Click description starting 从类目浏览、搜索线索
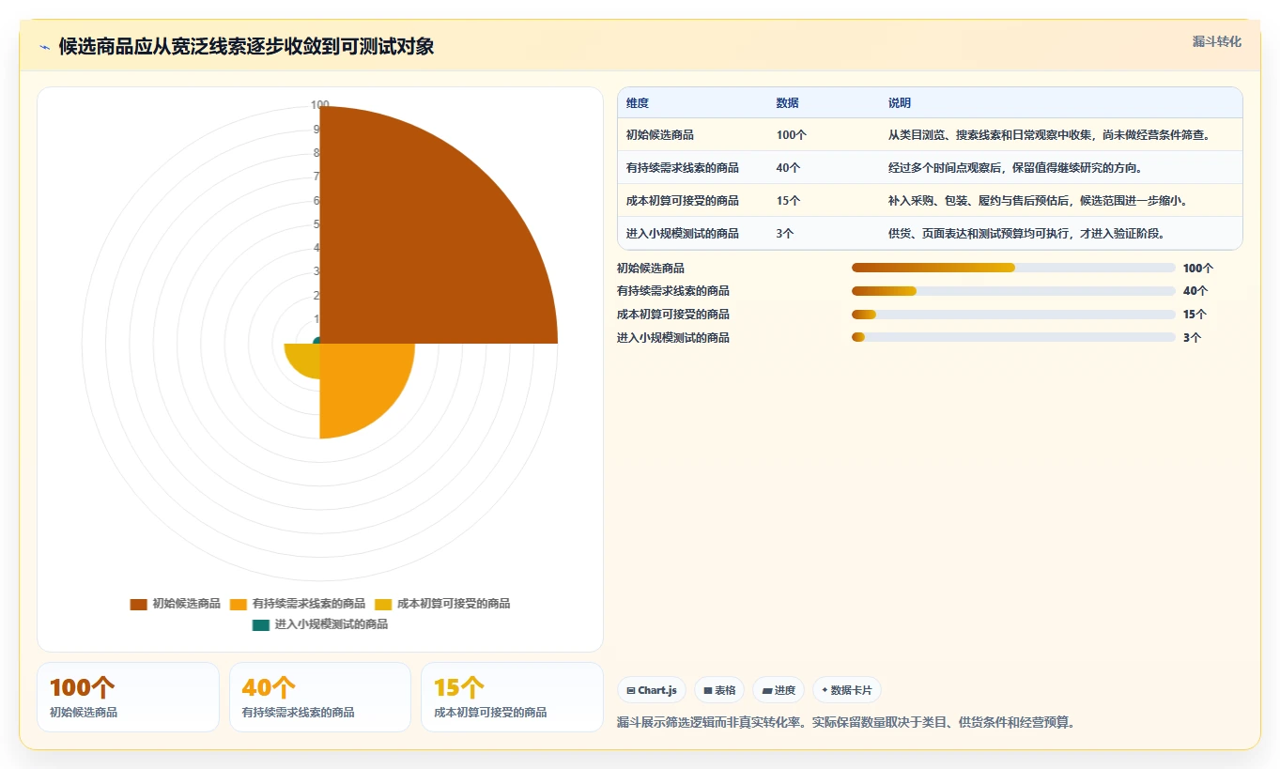The image size is (1280, 769). coord(1050,135)
